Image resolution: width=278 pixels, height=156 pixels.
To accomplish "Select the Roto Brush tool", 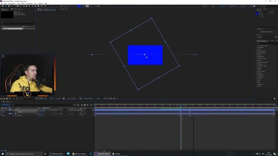I will point(42,6).
